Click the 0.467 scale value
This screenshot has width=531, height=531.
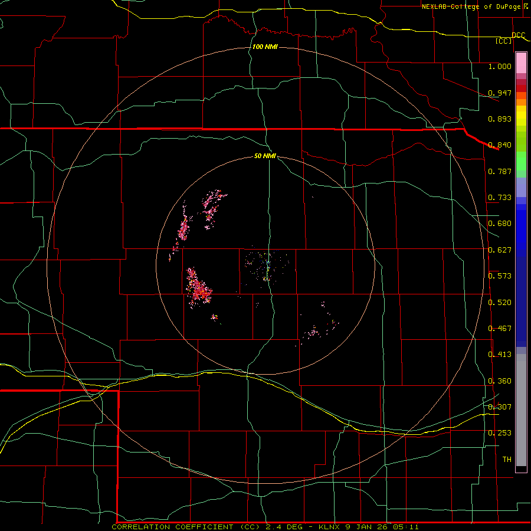(x=500, y=329)
